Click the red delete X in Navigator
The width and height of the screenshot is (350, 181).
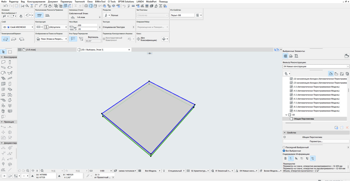coord(347,127)
